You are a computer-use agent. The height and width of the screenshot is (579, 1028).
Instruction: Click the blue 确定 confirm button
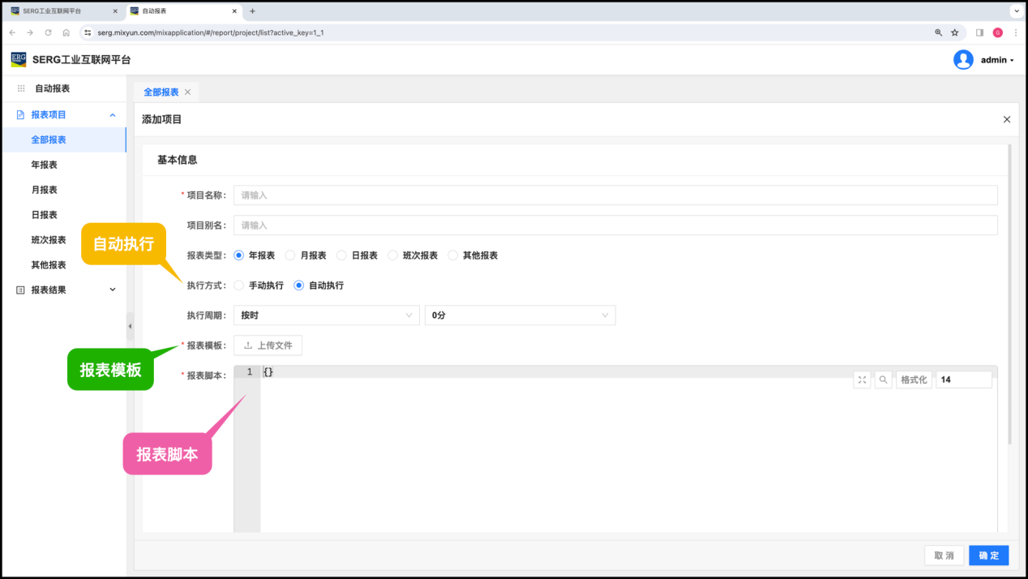pos(988,555)
